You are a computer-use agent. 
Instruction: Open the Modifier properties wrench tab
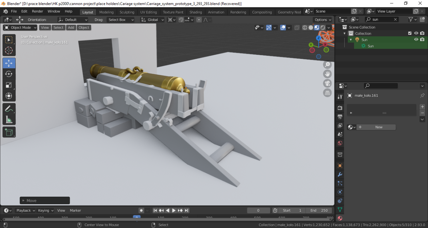pos(340,175)
